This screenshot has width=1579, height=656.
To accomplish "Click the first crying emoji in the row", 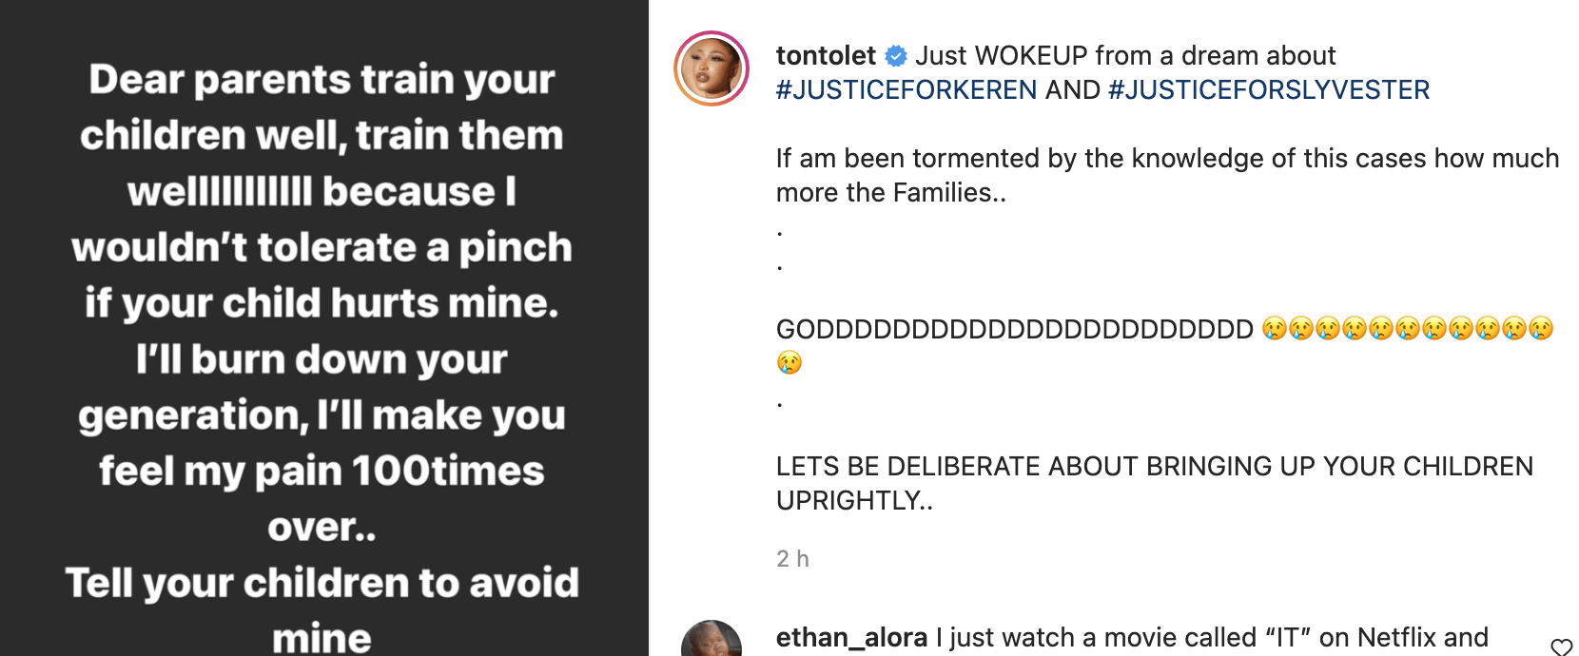I will click(x=1274, y=329).
